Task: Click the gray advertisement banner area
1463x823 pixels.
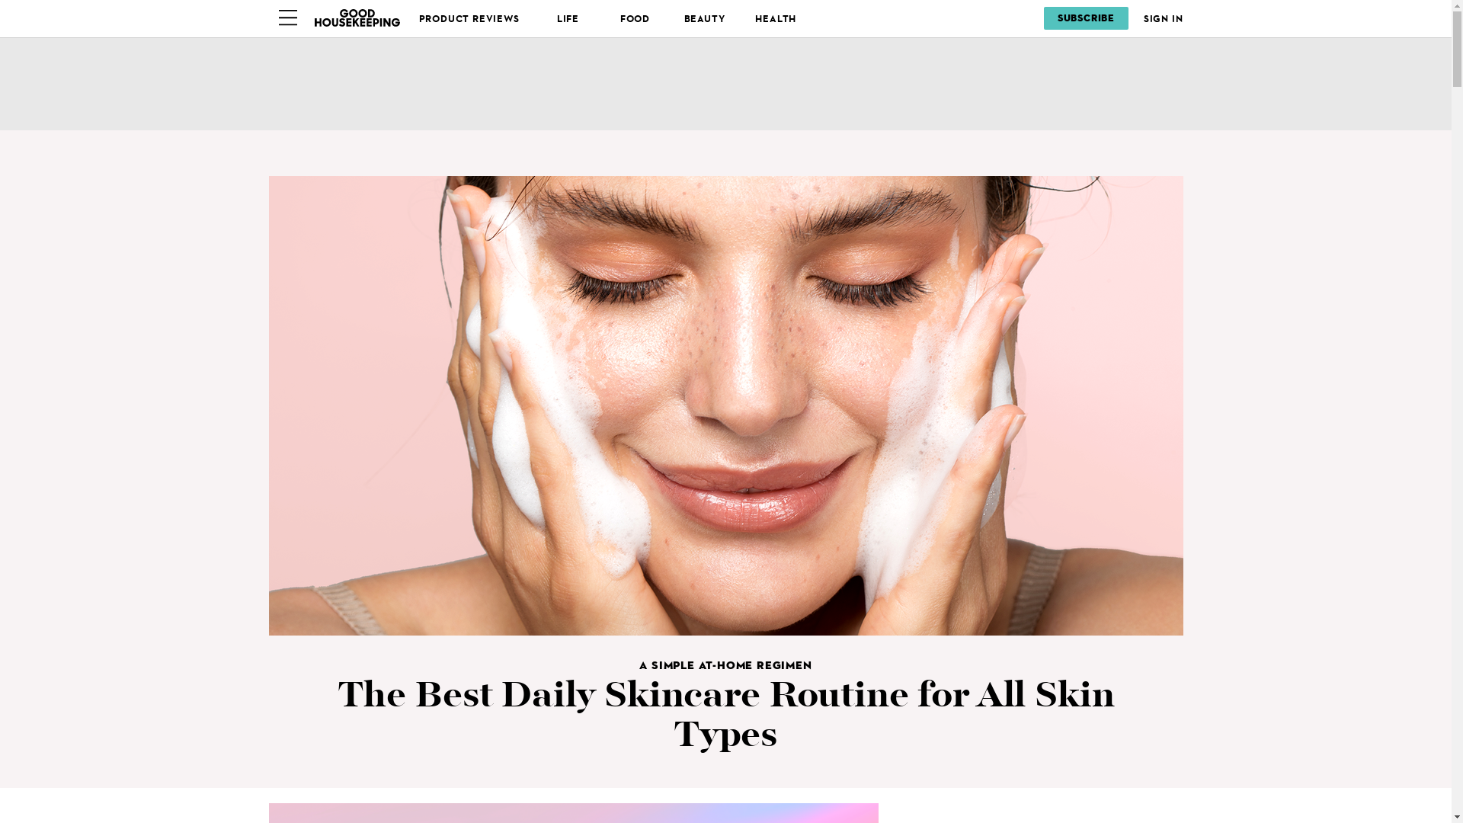Action: click(x=725, y=84)
